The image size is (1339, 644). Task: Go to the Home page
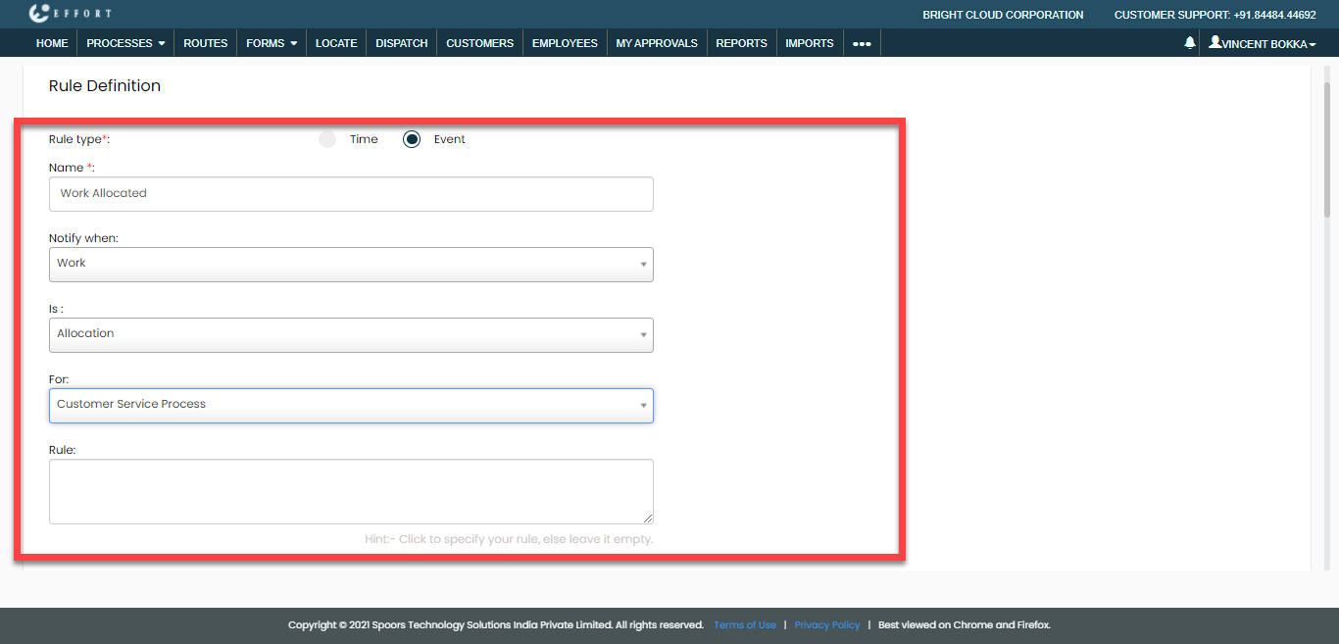click(52, 43)
